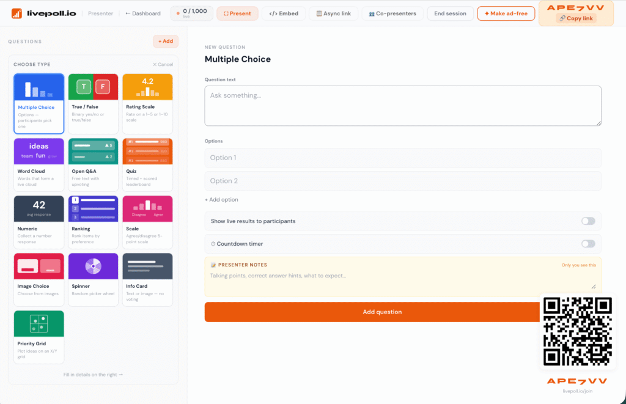The width and height of the screenshot is (626, 404).
Task: Focus the Option 1 field
Action: click(x=403, y=158)
